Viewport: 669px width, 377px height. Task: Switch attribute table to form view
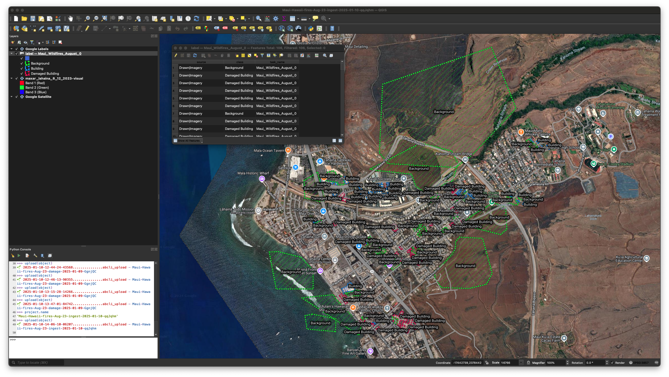pyautogui.click(x=334, y=141)
